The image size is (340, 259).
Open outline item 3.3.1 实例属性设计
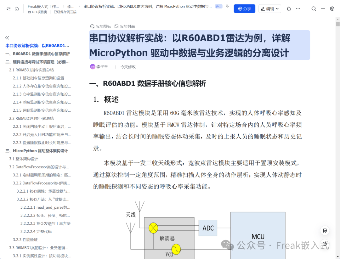42,256
